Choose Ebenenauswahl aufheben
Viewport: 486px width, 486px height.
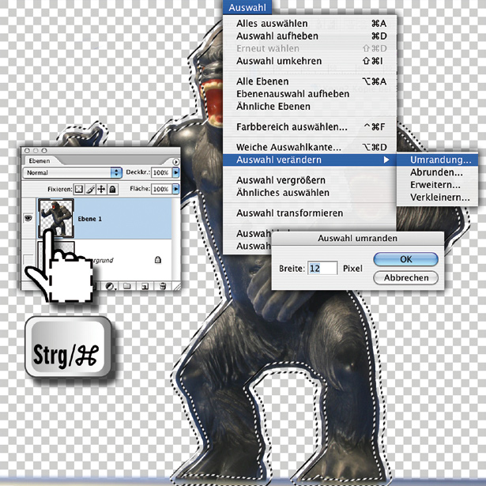[310, 93]
